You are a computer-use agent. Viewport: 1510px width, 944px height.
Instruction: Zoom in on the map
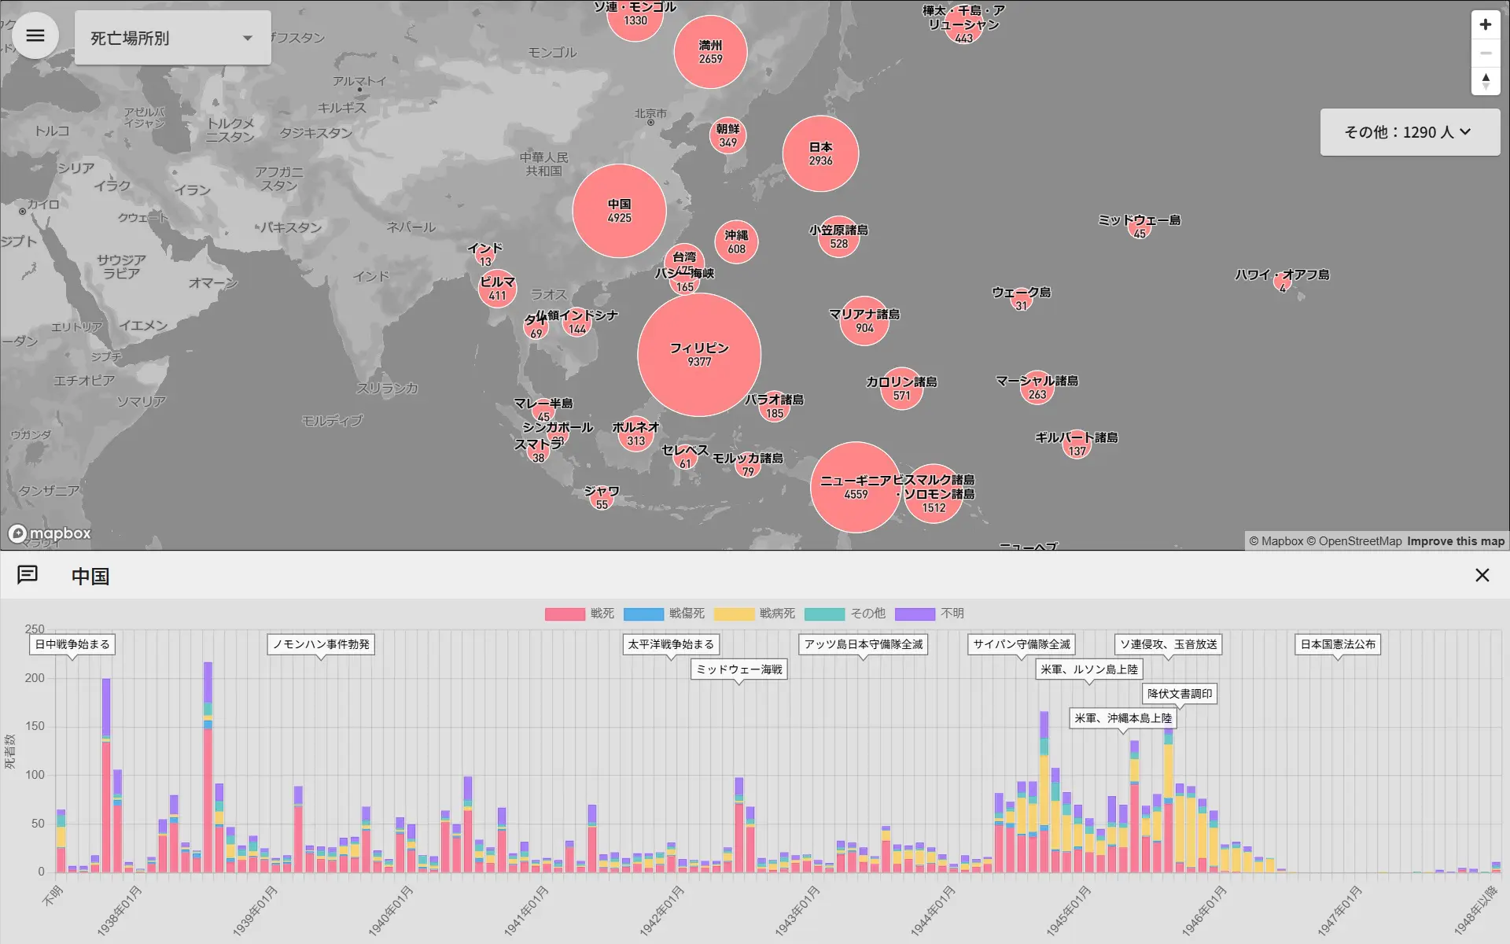point(1485,24)
